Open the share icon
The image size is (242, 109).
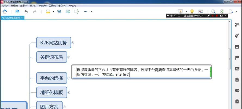[222, 11]
